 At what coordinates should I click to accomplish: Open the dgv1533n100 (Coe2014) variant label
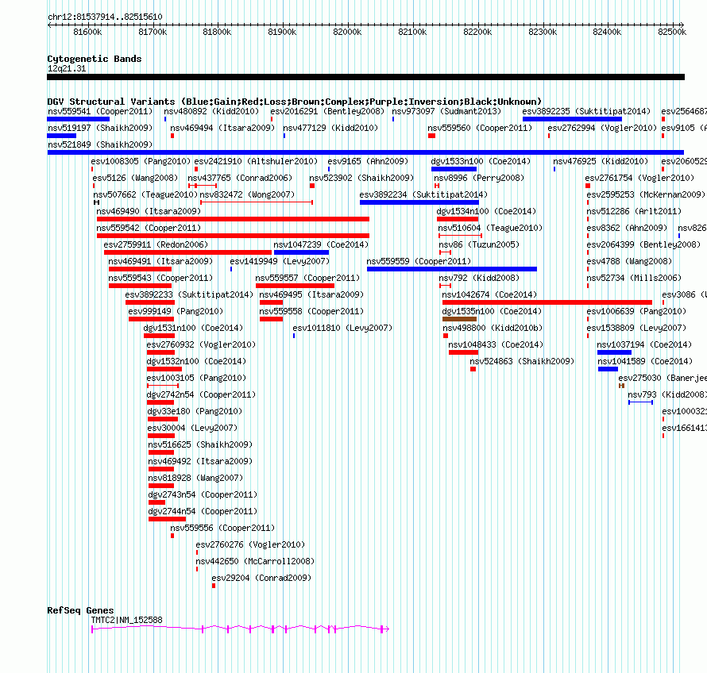[481, 161]
